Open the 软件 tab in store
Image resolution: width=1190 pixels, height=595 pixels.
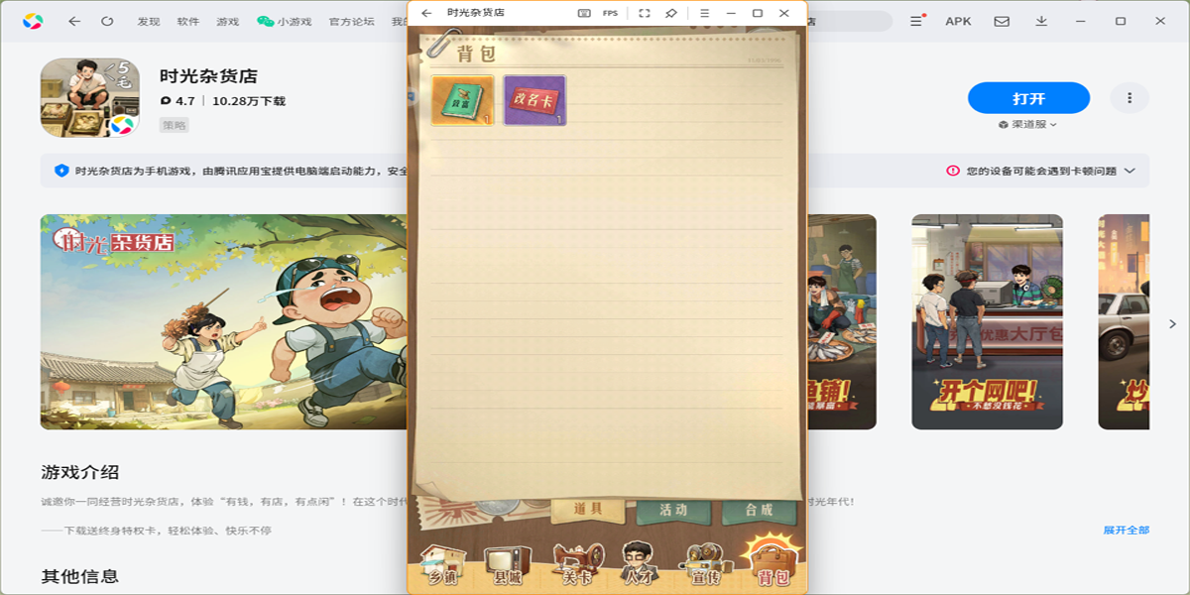[188, 21]
